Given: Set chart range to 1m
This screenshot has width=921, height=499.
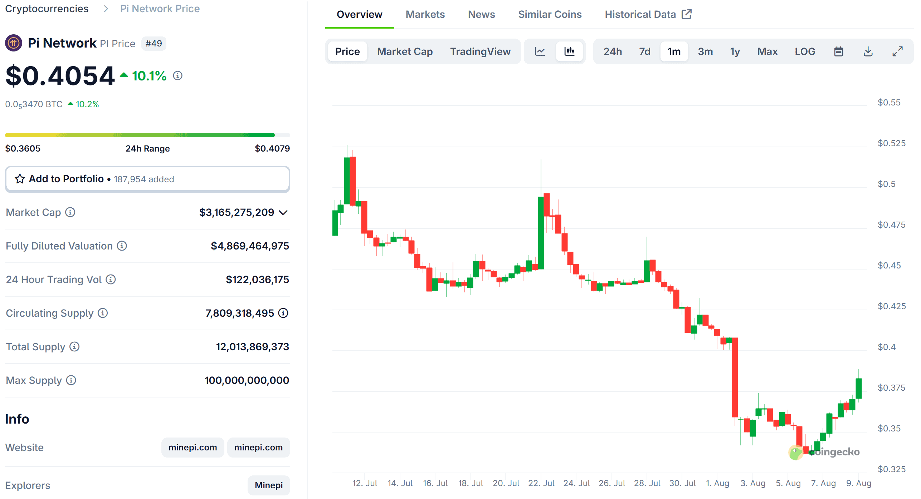Looking at the screenshot, I should (674, 51).
